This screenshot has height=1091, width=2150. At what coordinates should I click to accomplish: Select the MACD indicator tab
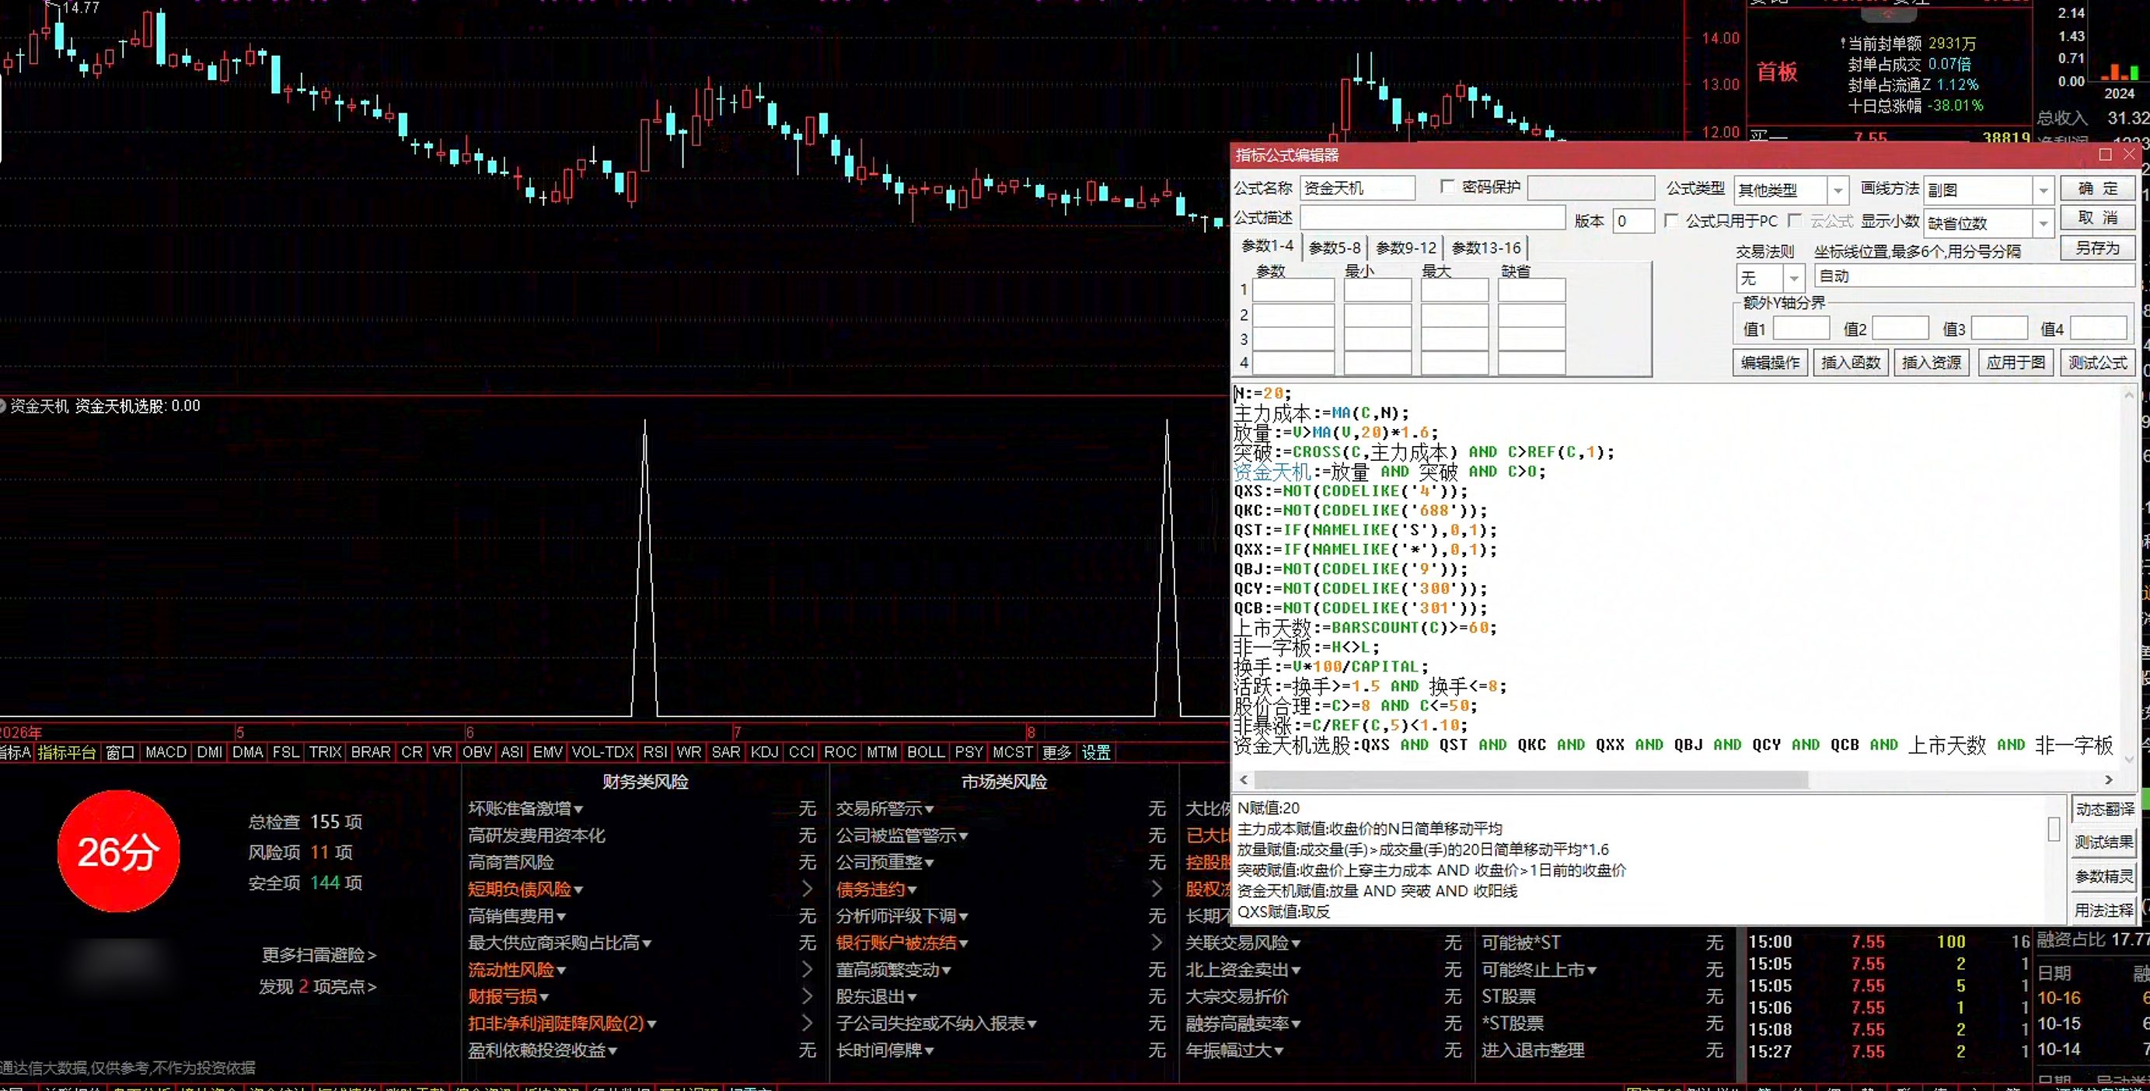tap(166, 752)
